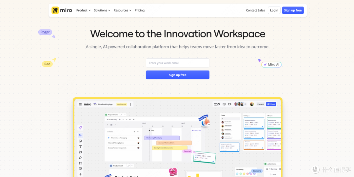
Task: Click the People panel search field
Action: (x=230, y=119)
